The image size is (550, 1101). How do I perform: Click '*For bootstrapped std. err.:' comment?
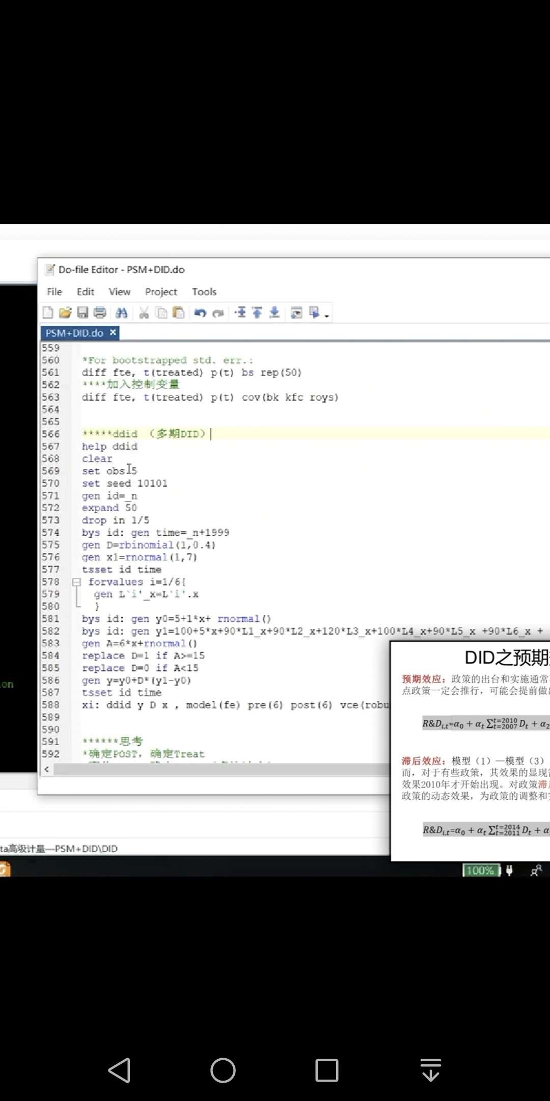click(168, 360)
